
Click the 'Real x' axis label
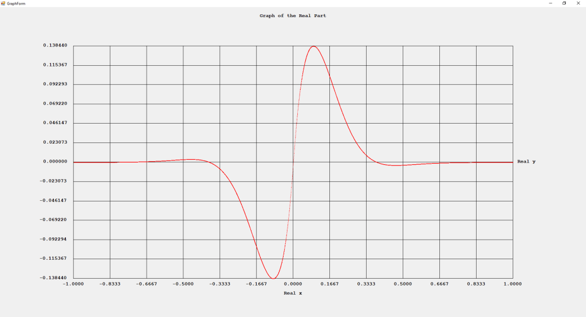[x=293, y=294]
